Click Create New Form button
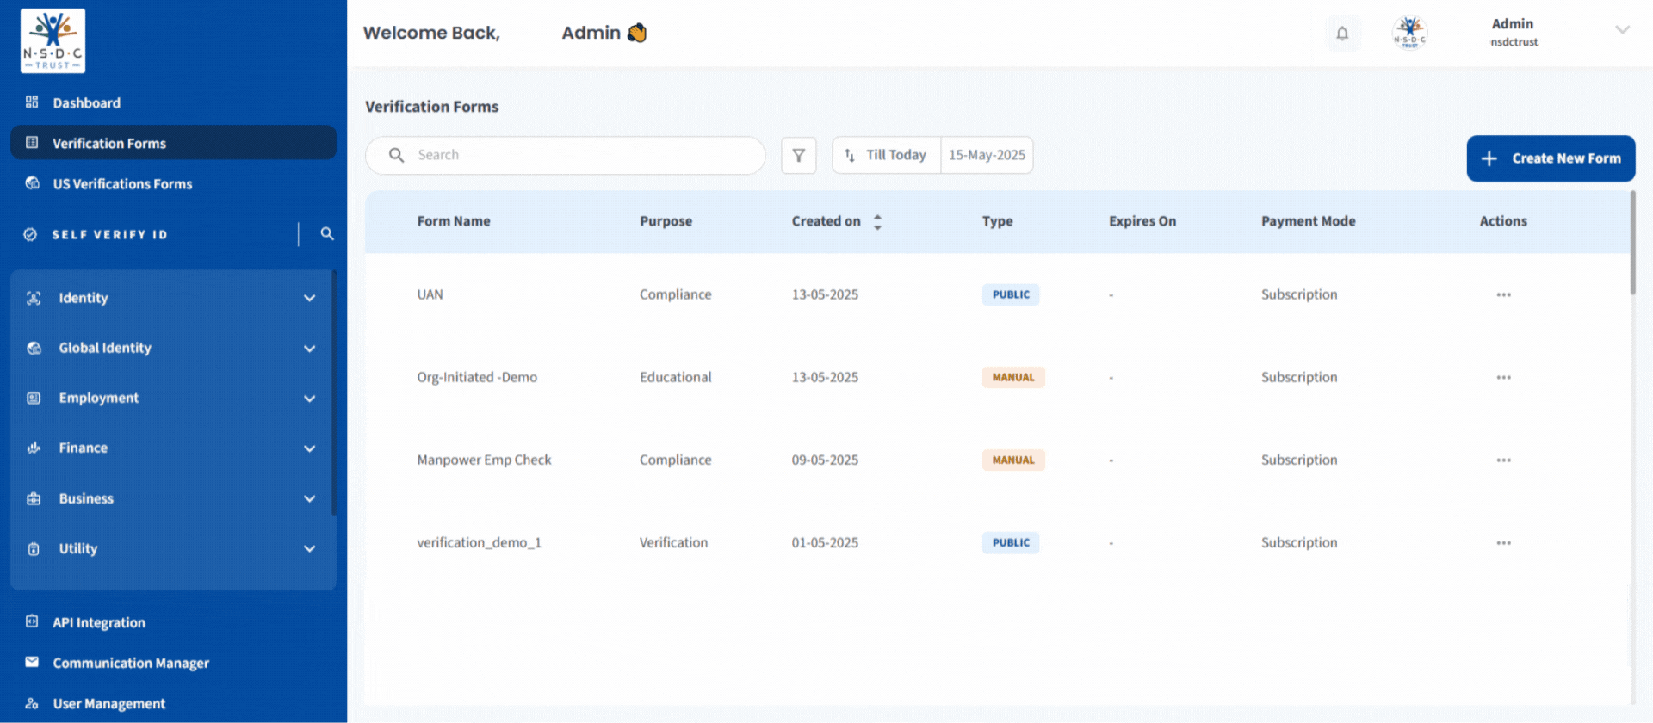 (1550, 158)
